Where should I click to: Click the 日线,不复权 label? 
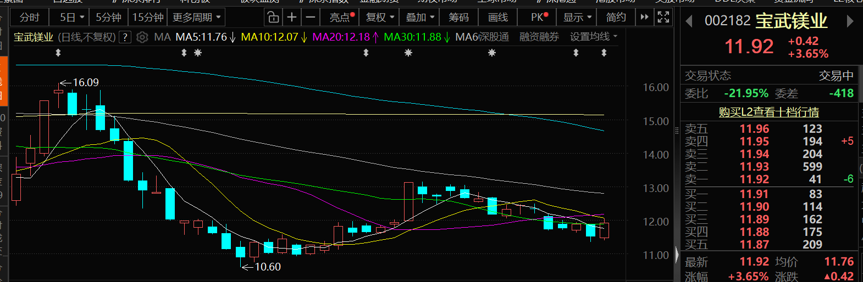click(87, 37)
